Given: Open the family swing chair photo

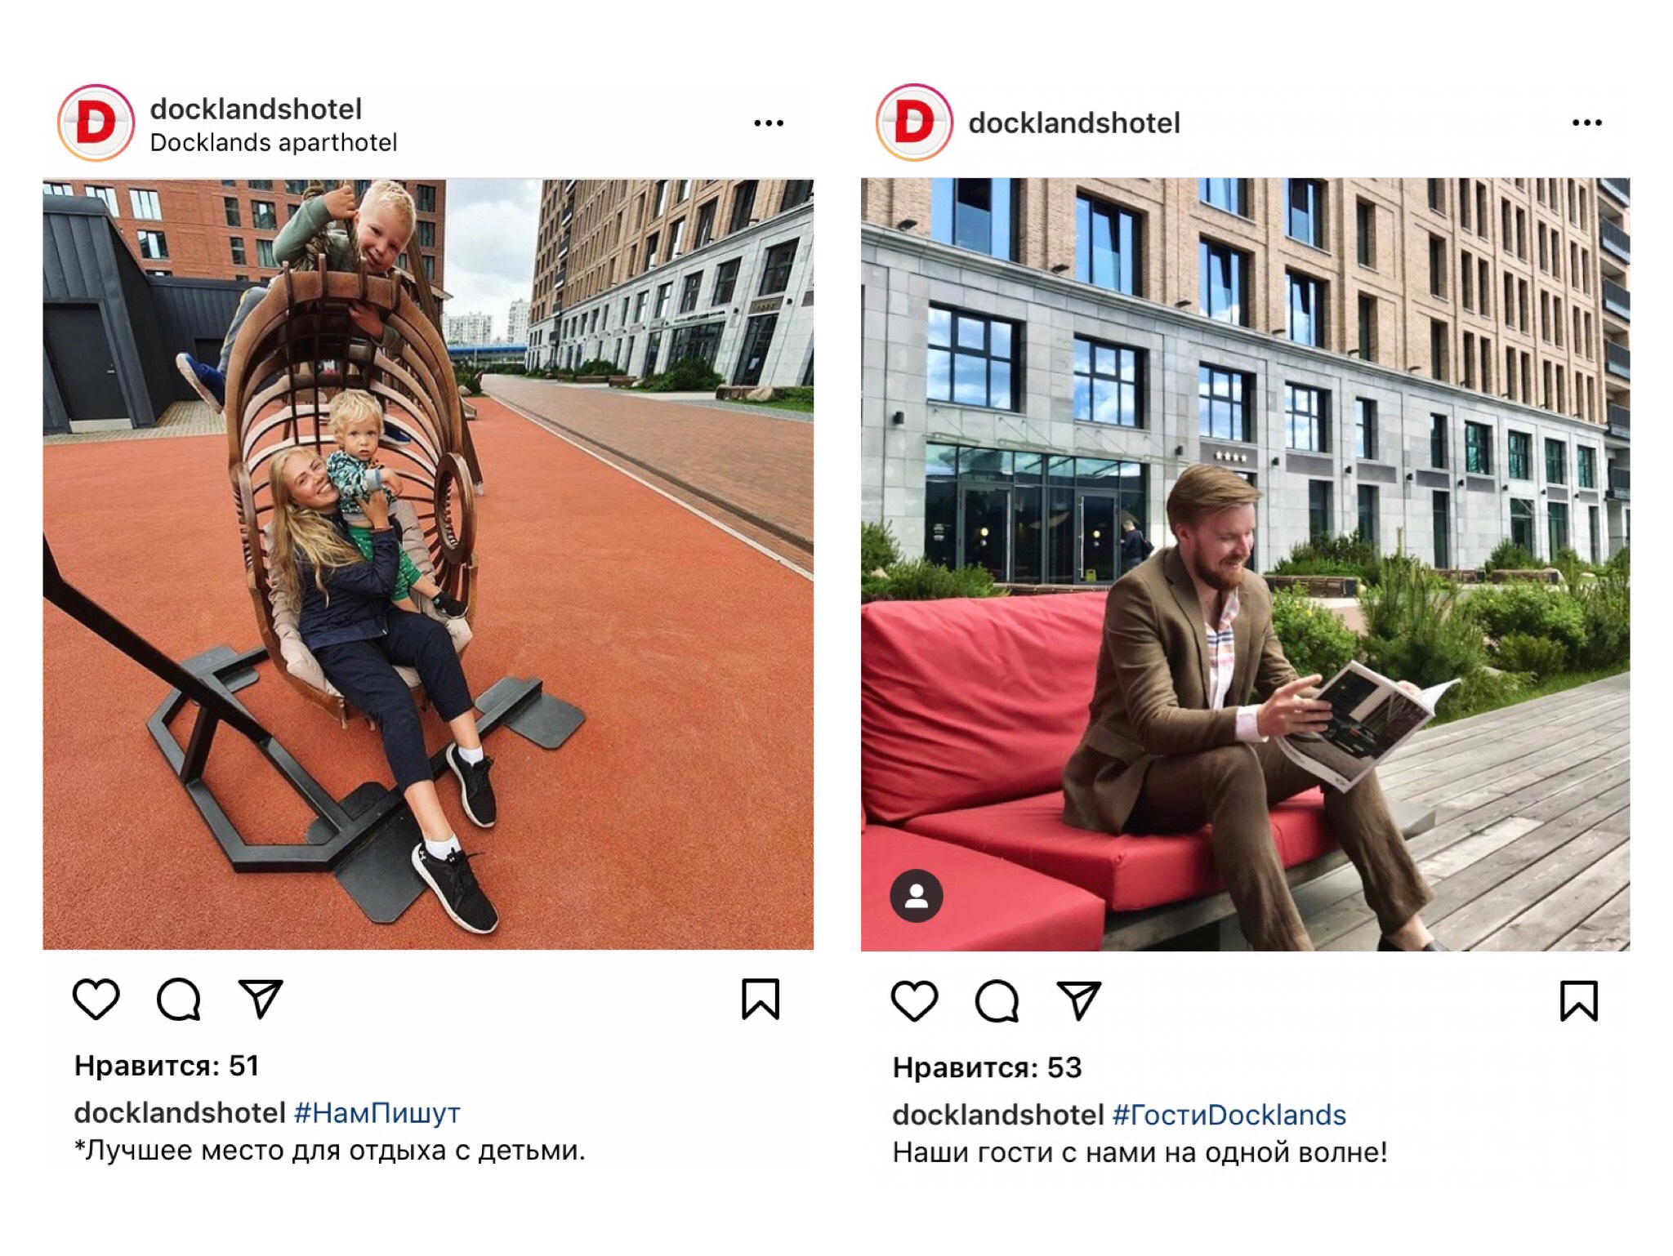Looking at the screenshot, I should click(x=428, y=564).
